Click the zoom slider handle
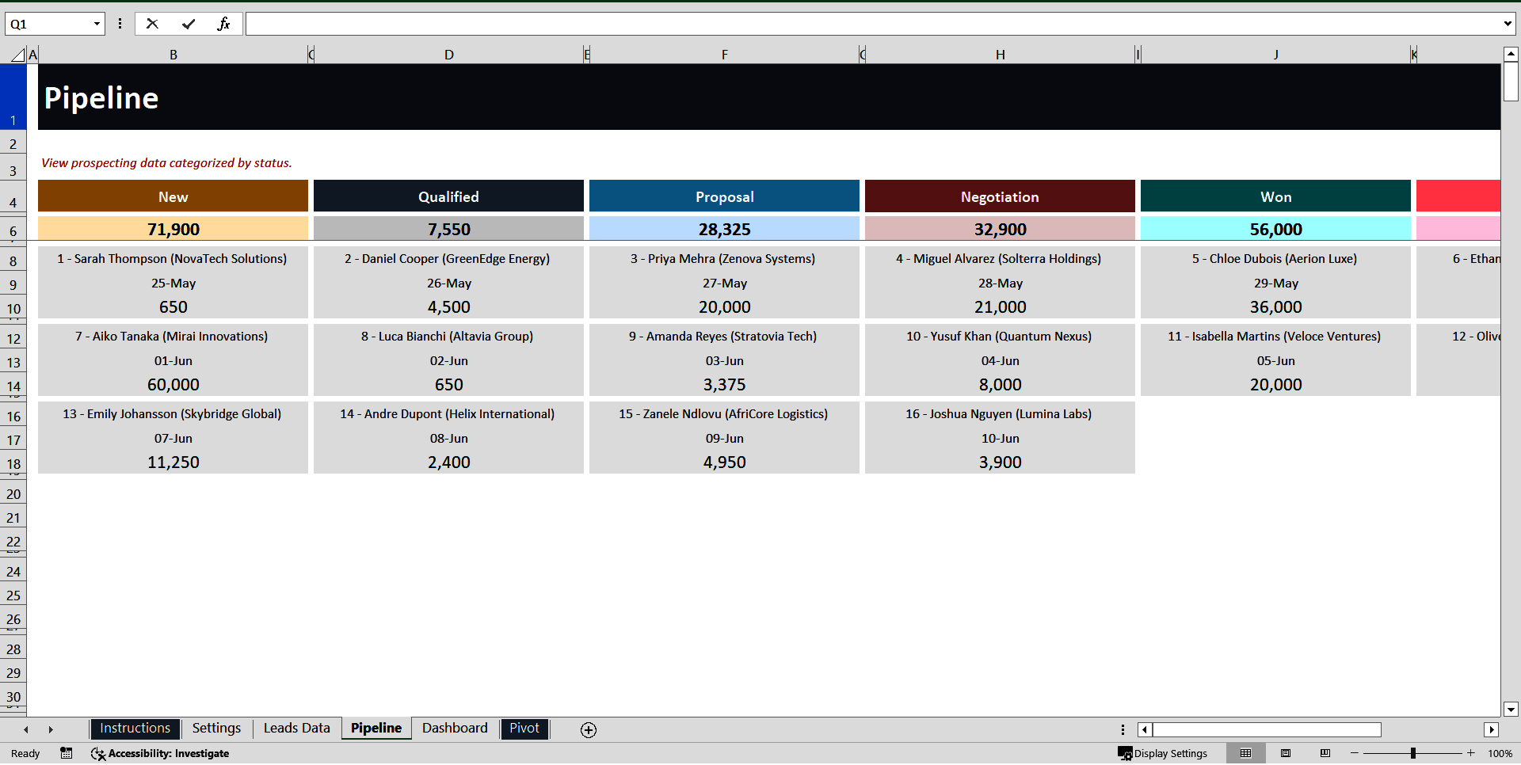The width and height of the screenshot is (1521, 765). [x=1413, y=753]
